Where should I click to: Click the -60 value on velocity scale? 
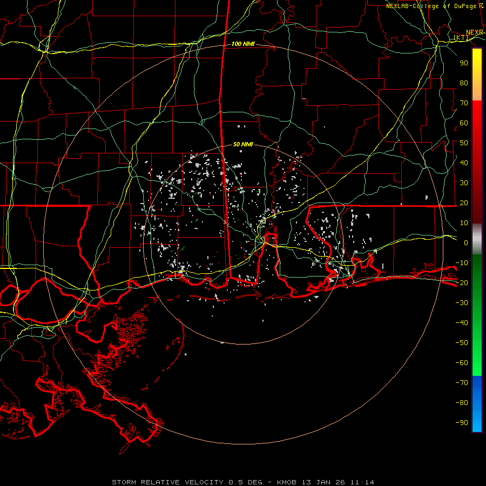462,363
